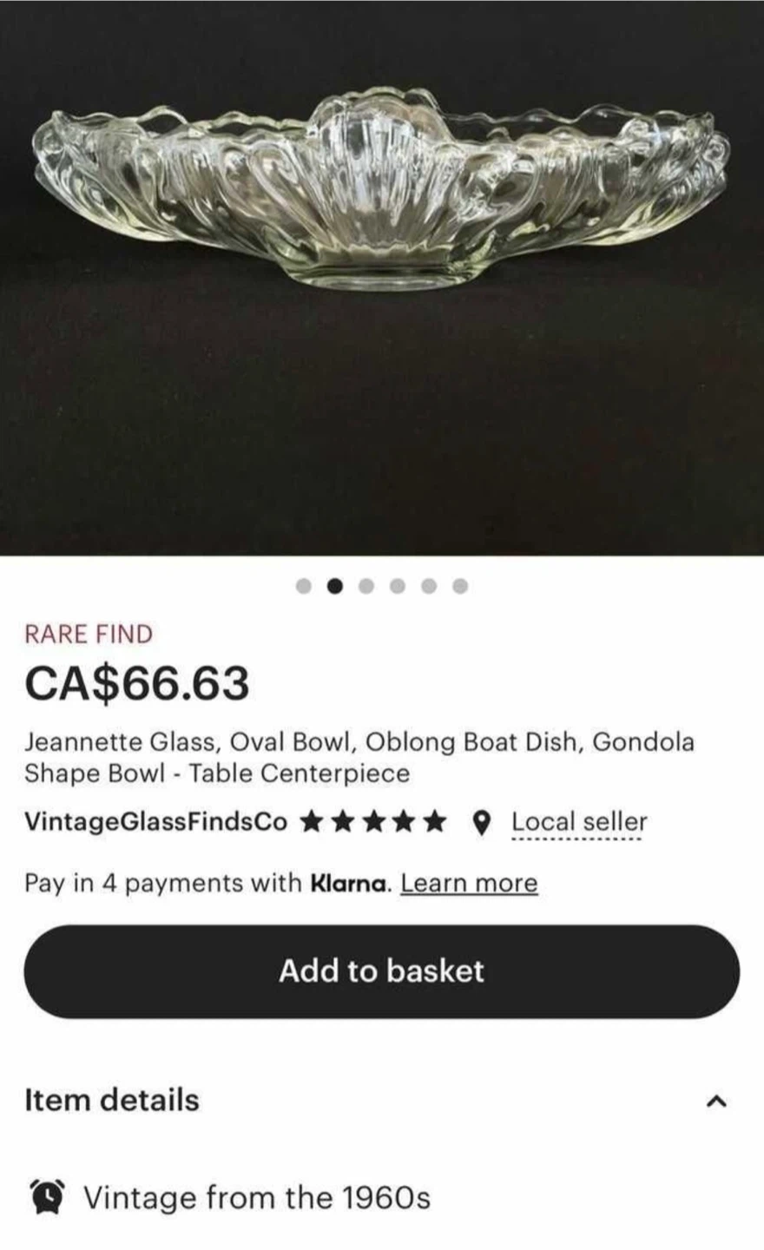
Task: Open the Klarna Learn more link
Action: pos(469,883)
